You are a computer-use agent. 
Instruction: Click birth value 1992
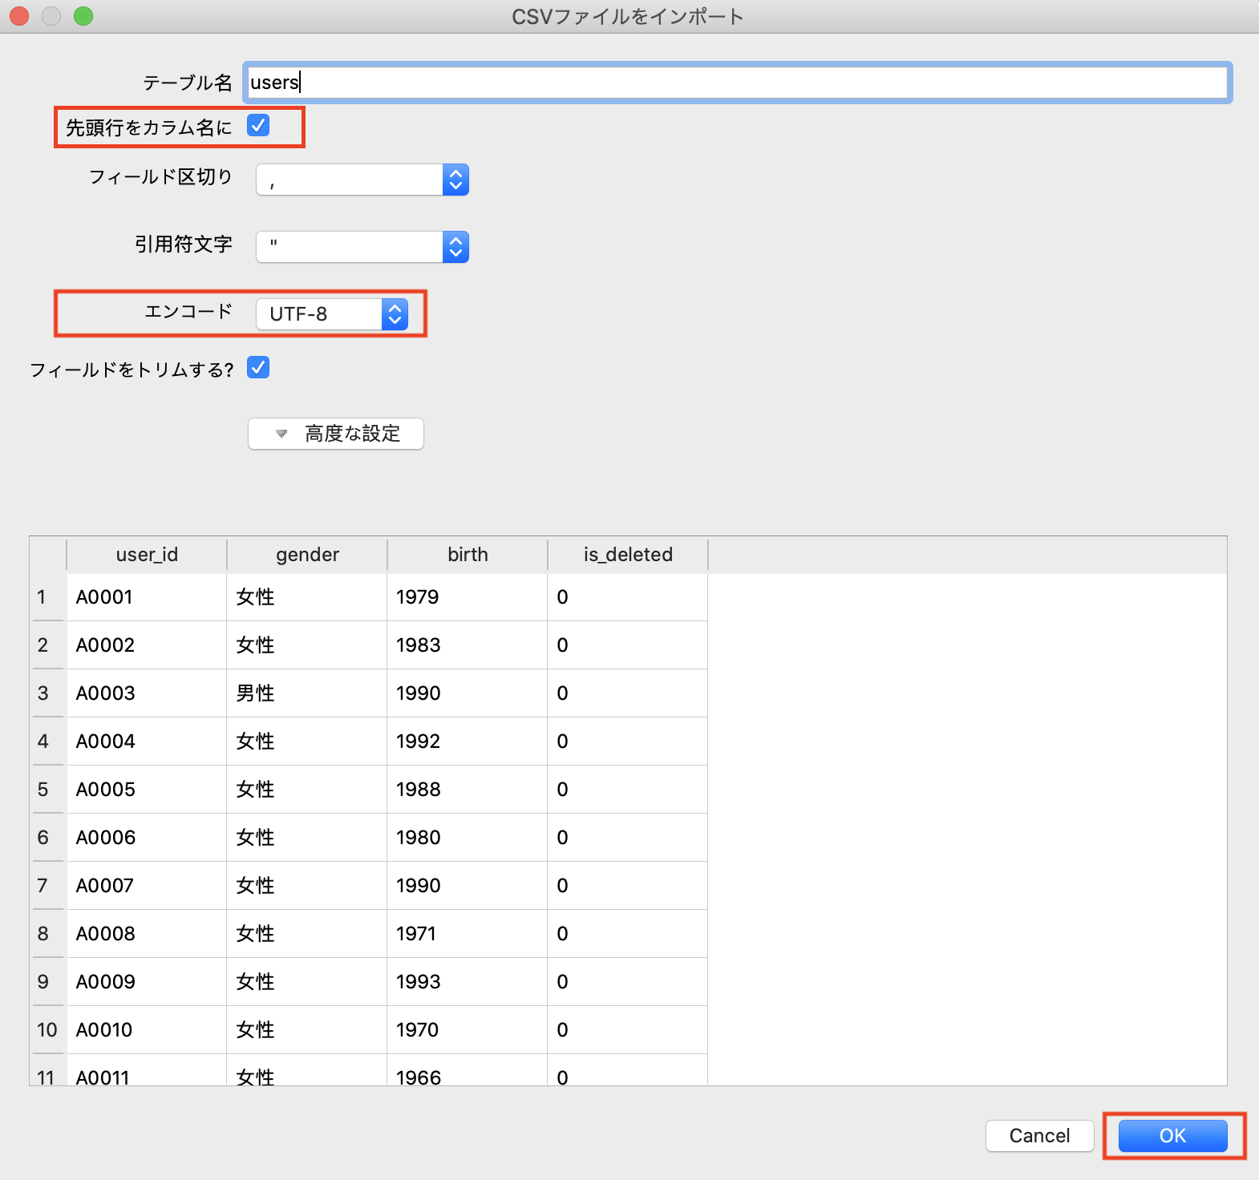(468, 742)
